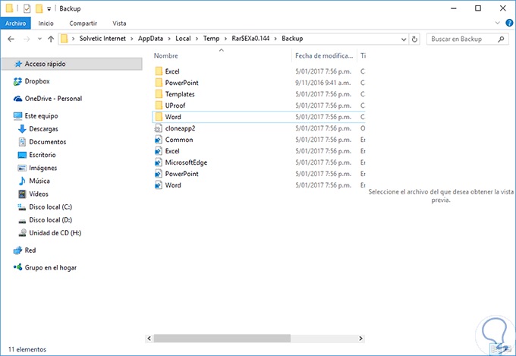
Task: Select the Excel registry file icon
Action: pos(159,151)
